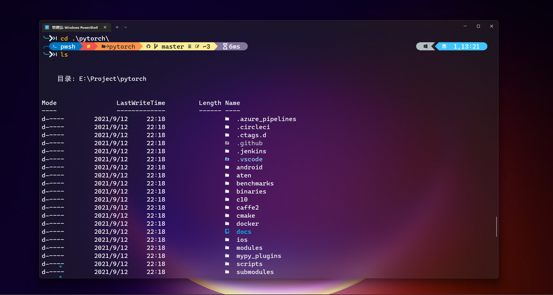Click the folder icon next to c10
Screen dimensions: 553x295
(x=227, y=200)
